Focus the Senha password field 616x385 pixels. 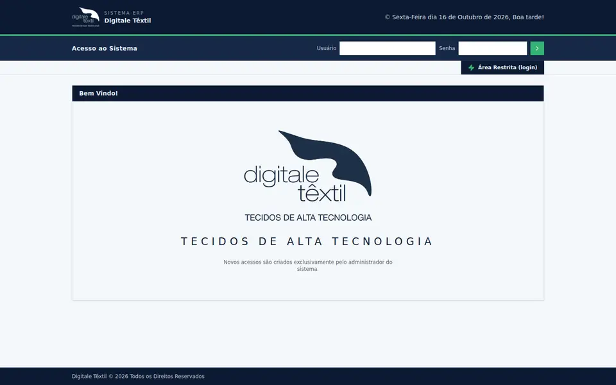click(x=493, y=48)
